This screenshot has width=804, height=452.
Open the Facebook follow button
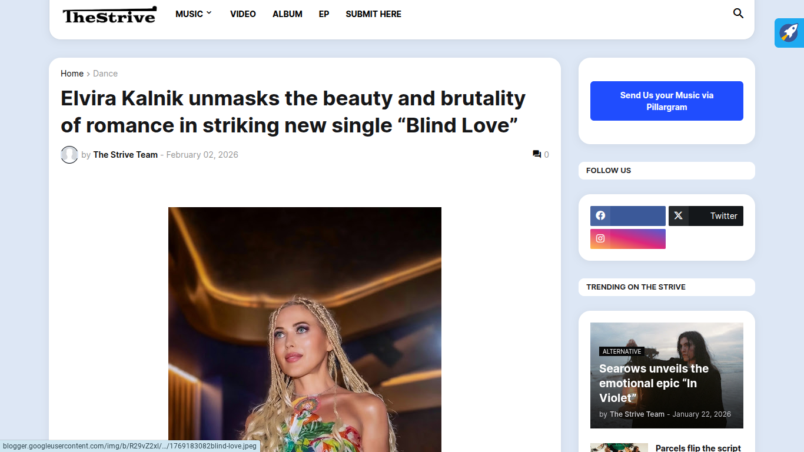(627, 216)
